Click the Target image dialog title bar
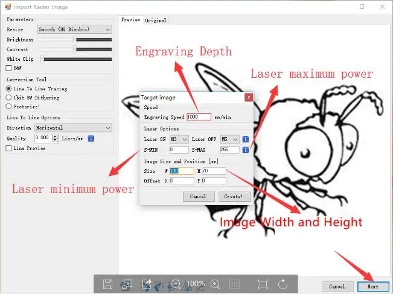This screenshot has height=294, width=393. coord(192,98)
